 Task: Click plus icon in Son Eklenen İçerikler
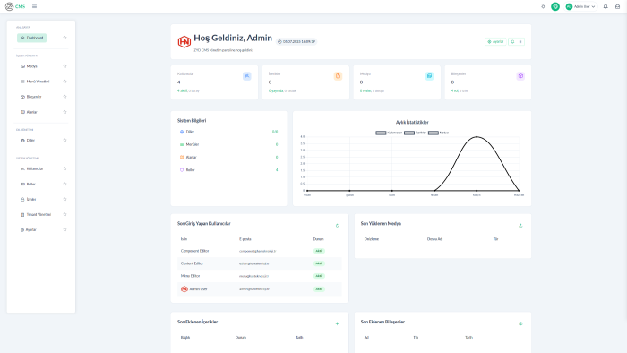point(337,323)
